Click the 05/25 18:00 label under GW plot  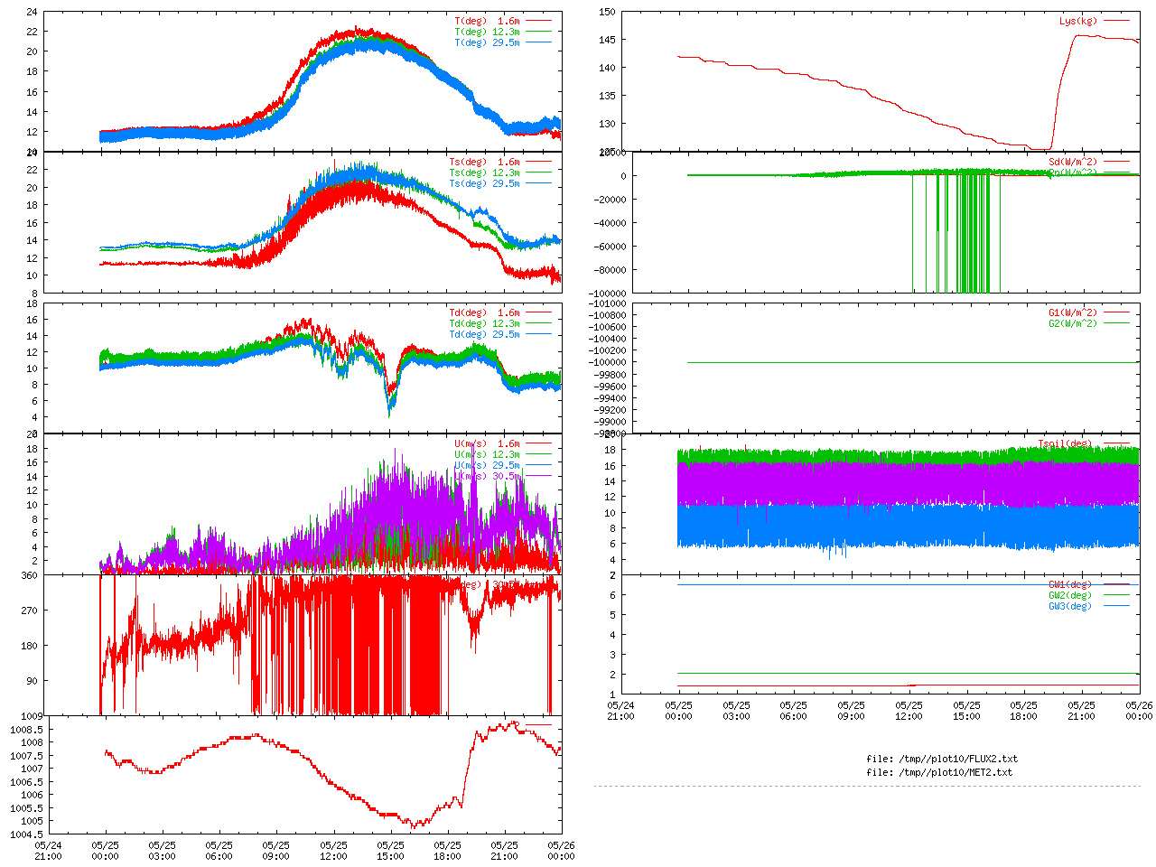pyautogui.click(x=1024, y=711)
